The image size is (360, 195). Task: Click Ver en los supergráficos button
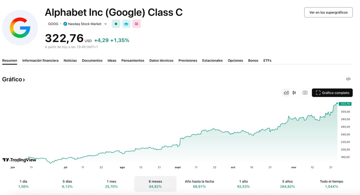pos(328,12)
